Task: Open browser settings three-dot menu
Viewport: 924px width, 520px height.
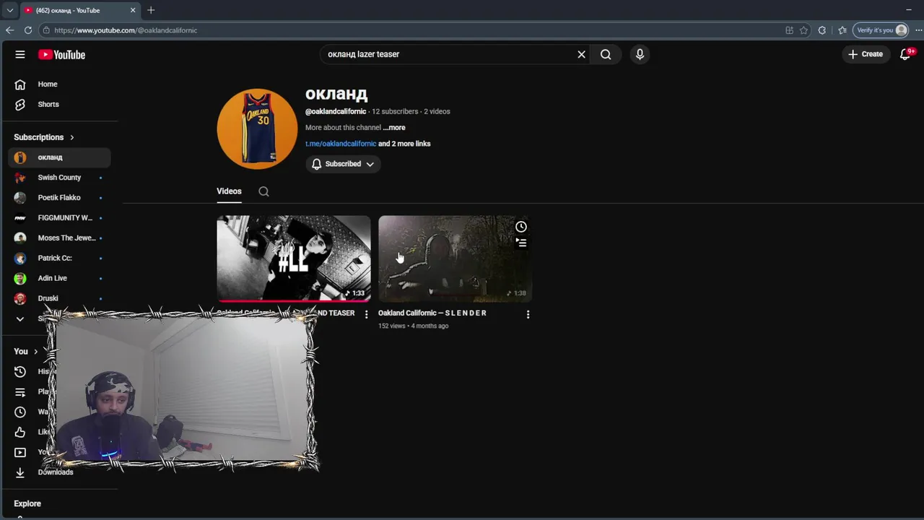Action: click(918, 30)
